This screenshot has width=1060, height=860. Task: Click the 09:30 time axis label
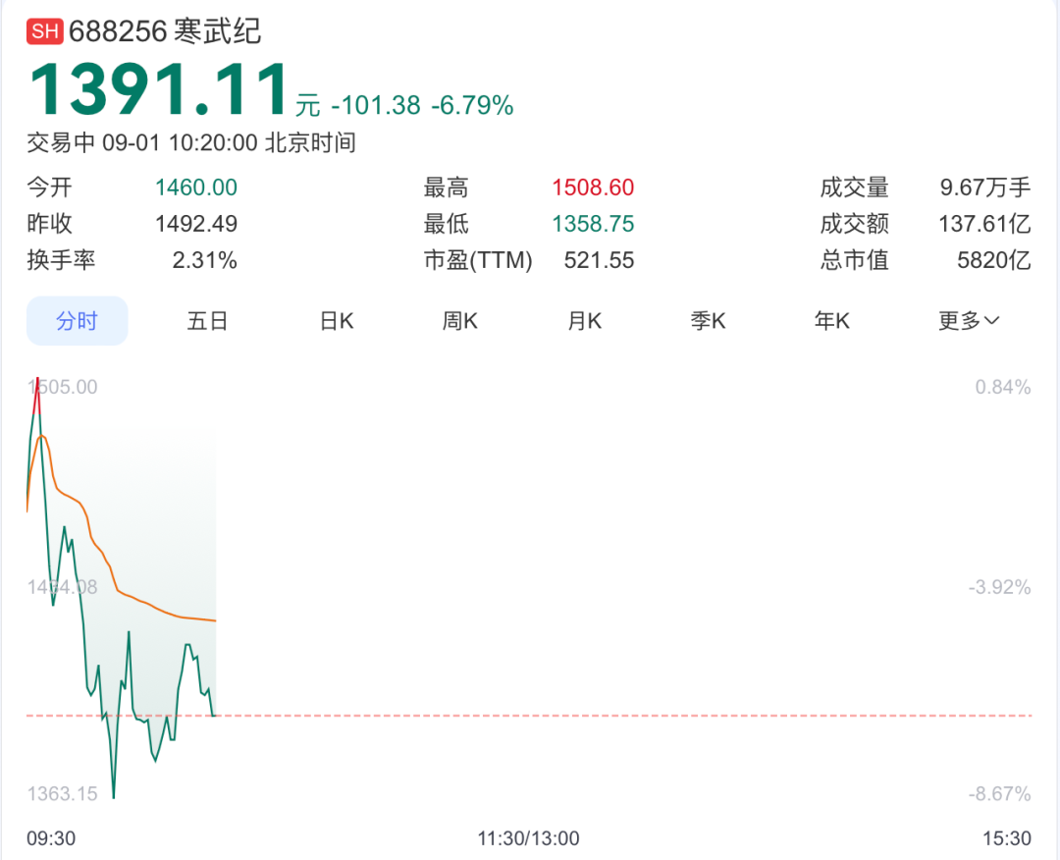click(x=51, y=838)
